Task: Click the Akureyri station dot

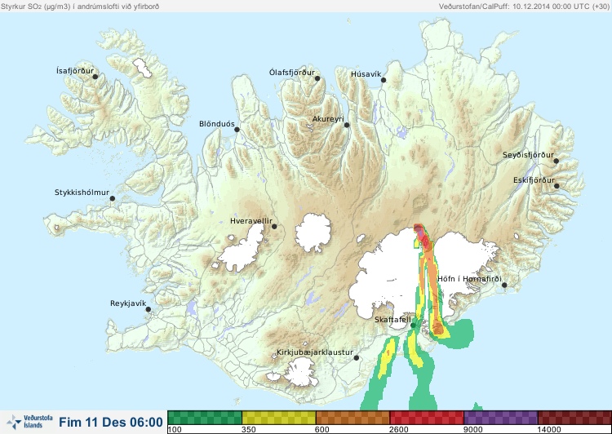Action: [x=347, y=125]
